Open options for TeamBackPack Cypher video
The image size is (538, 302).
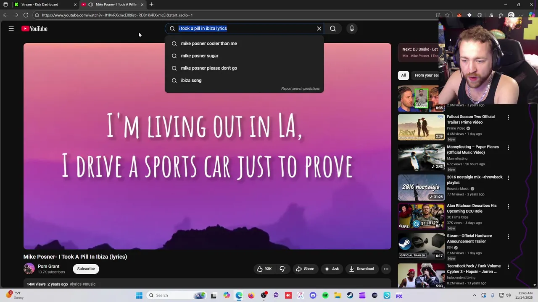click(508, 267)
